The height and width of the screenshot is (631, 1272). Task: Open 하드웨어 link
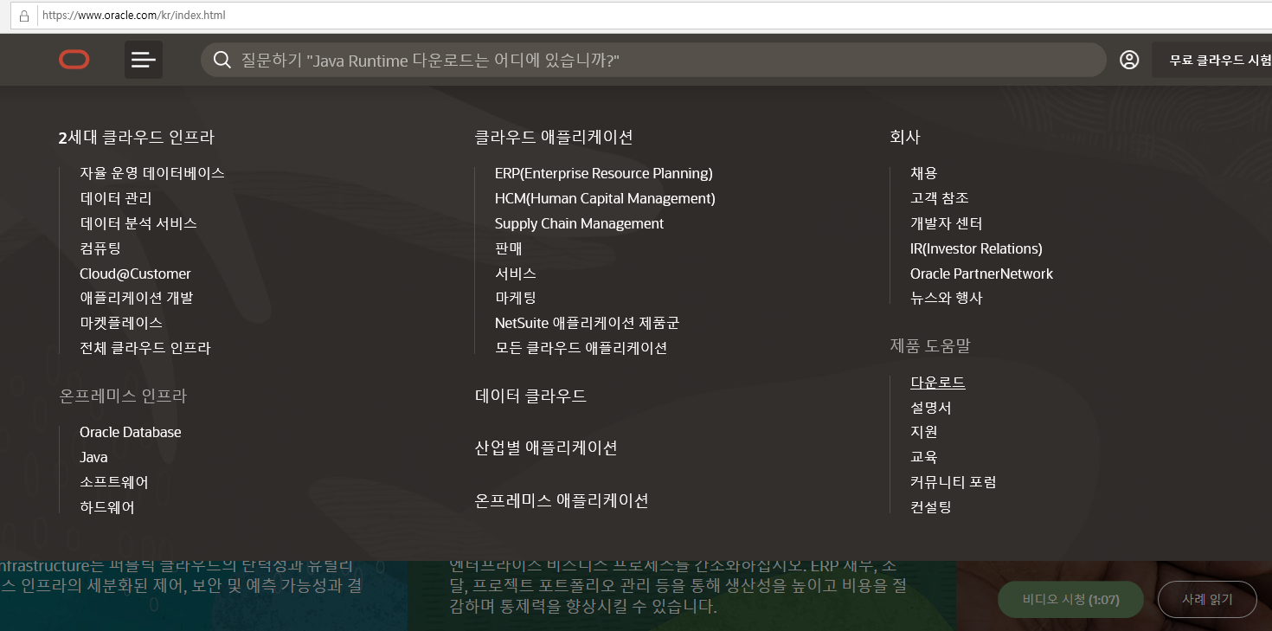pyautogui.click(x=107, y=507)
